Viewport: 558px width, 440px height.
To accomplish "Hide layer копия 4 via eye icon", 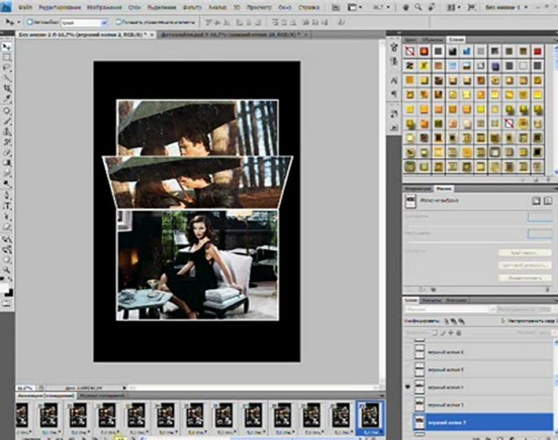I will pyautogui.click(x=408, y=387).
